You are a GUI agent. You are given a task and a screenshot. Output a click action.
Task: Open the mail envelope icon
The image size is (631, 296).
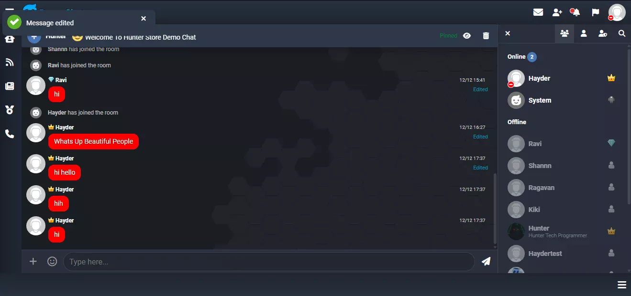pyautogui.click(x=538, y=12)
